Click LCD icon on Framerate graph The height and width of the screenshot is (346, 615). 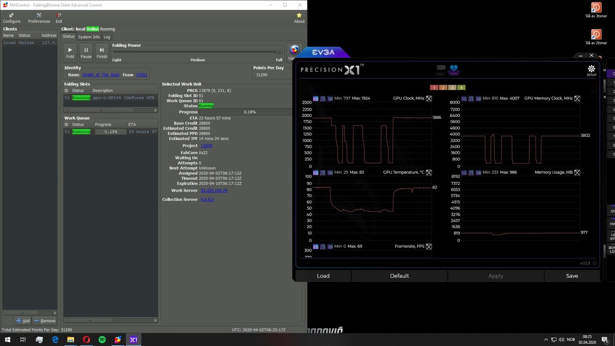[x=323, y=247]
